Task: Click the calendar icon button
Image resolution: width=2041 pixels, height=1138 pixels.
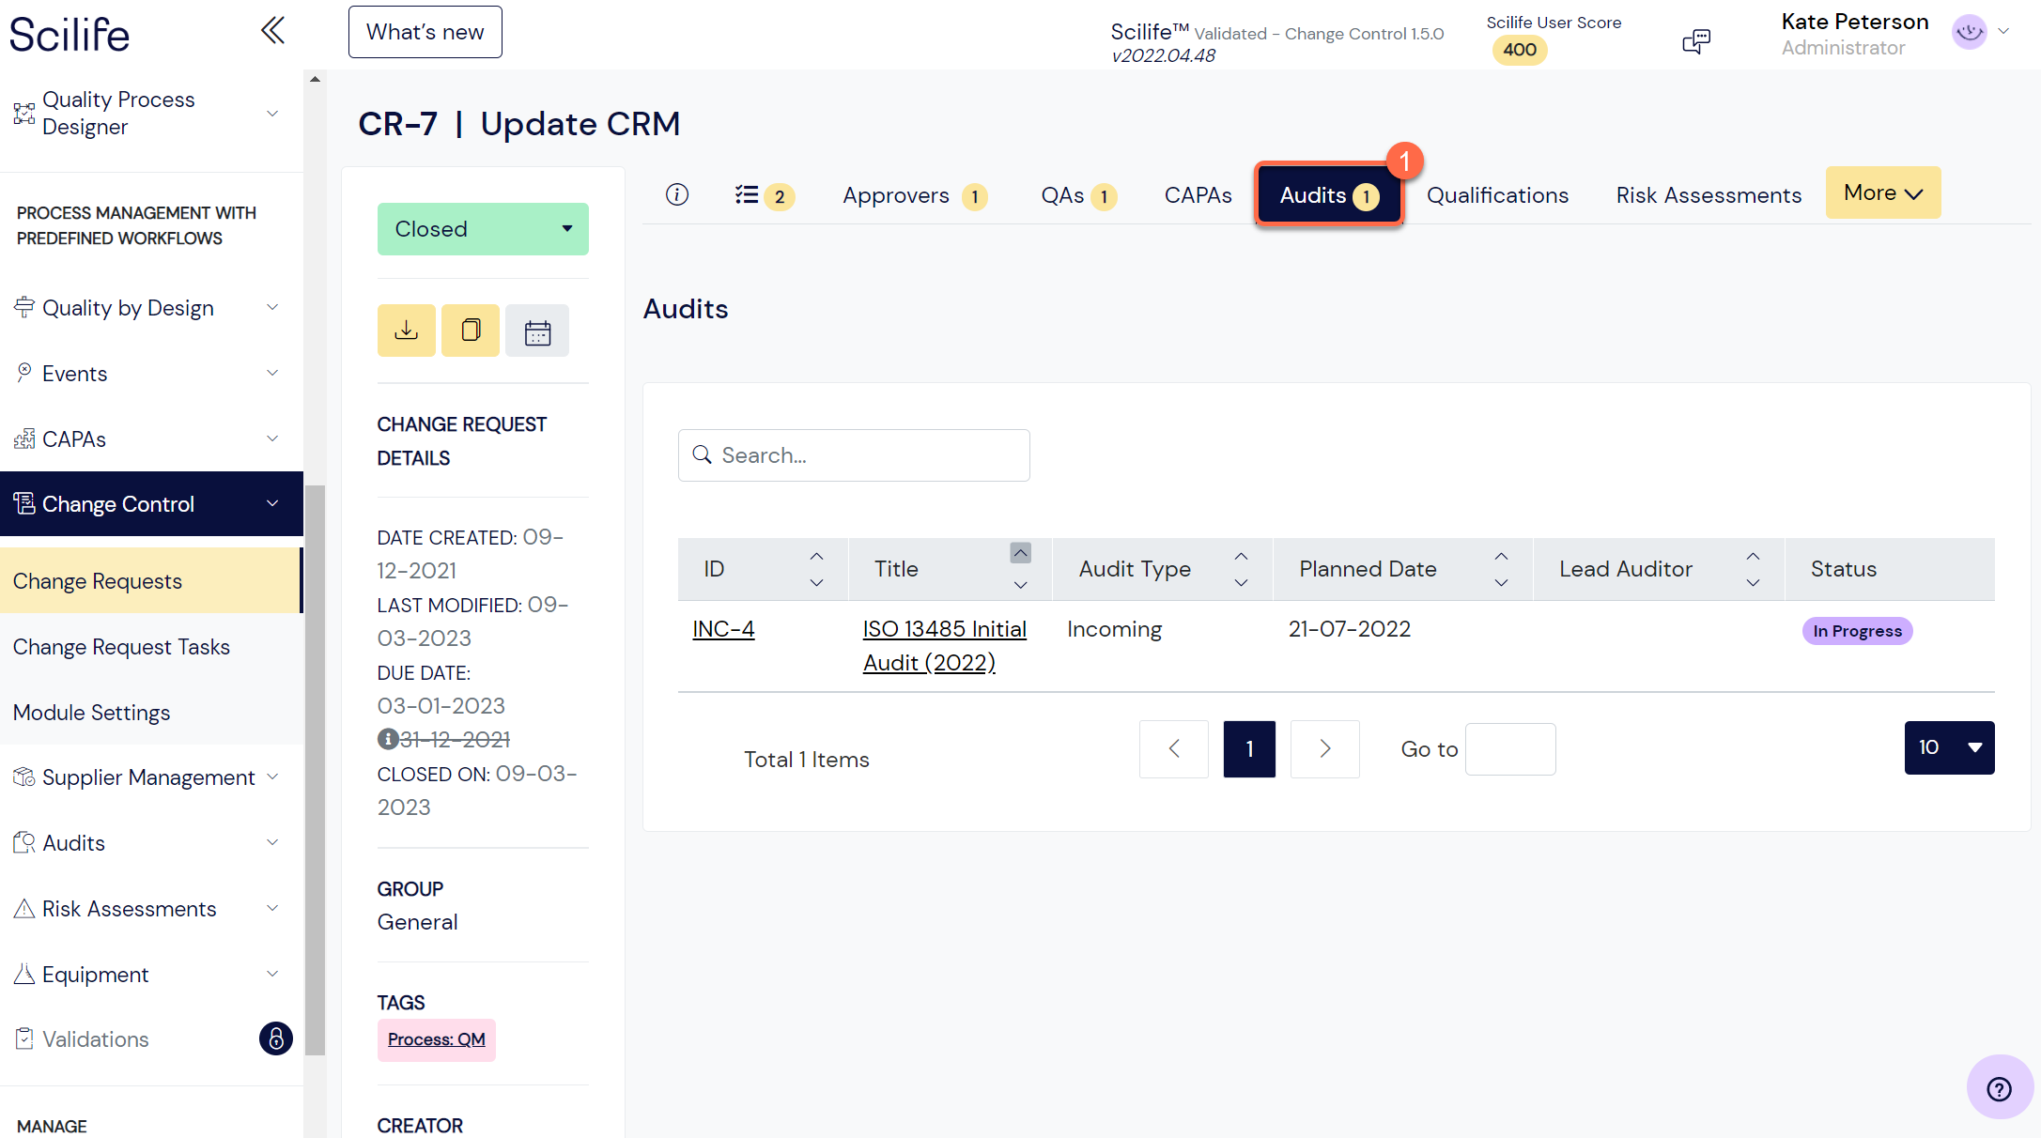Action: [x=537, y=331]
